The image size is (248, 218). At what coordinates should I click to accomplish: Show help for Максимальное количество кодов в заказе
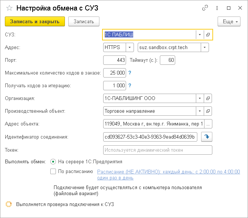point(130,73)
